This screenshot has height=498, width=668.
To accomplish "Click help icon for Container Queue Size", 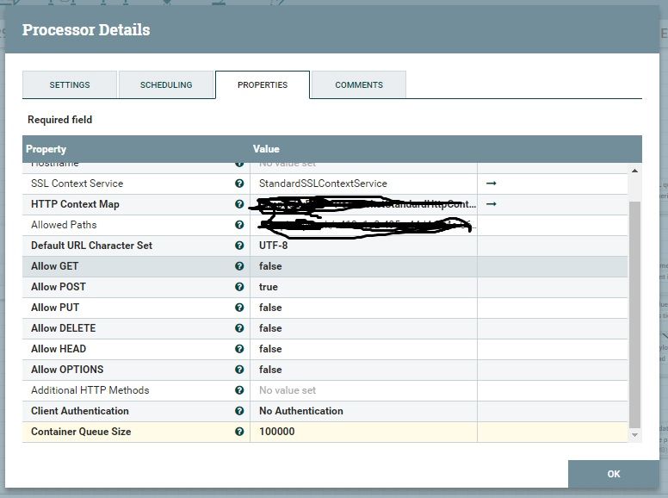I will coord(239,432).
